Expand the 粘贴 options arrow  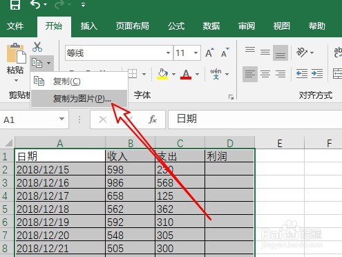(16, 80)
